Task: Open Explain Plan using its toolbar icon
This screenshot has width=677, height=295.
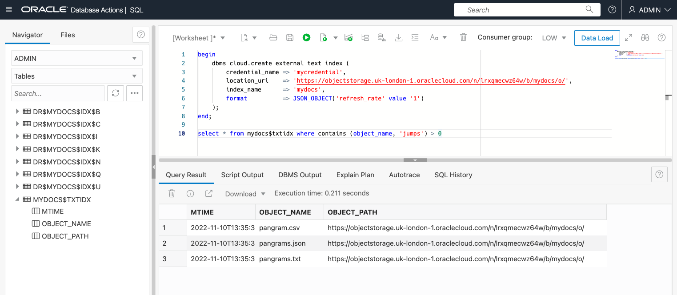Action: (365, 37)
